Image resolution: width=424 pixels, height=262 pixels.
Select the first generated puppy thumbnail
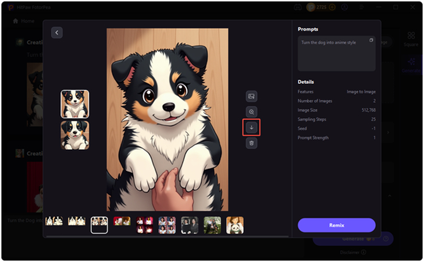coord(75,104)
